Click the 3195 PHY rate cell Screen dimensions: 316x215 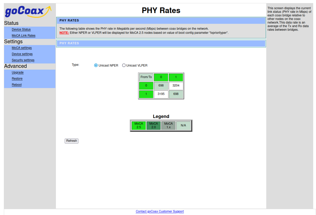(161, 94)
